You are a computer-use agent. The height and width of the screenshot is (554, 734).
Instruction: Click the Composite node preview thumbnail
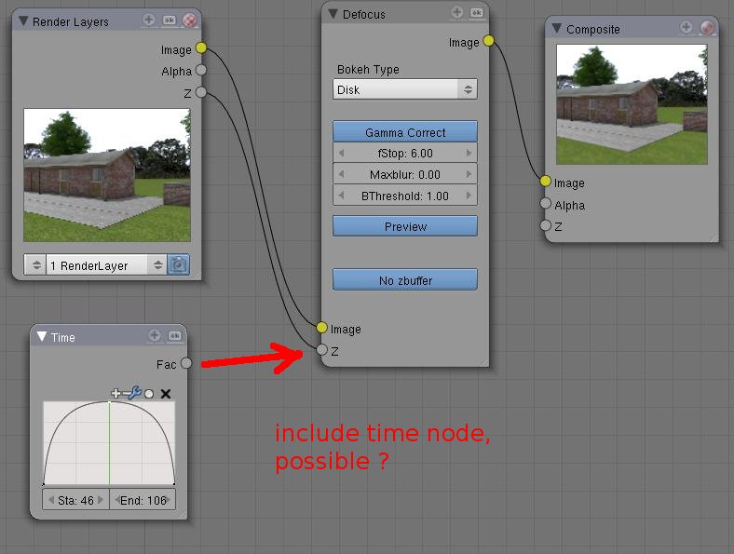(x=632, y=104)
